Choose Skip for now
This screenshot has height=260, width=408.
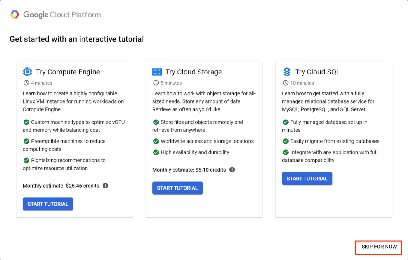(x=379, y=247)
